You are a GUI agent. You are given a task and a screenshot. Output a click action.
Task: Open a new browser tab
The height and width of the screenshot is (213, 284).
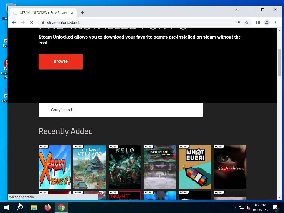pyautogui.click(x=83, y=13)
